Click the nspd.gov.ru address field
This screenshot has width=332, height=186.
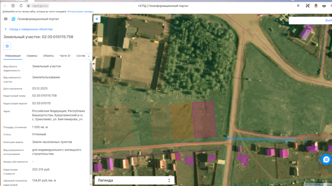pyautogui.click(x=40, y=6)
